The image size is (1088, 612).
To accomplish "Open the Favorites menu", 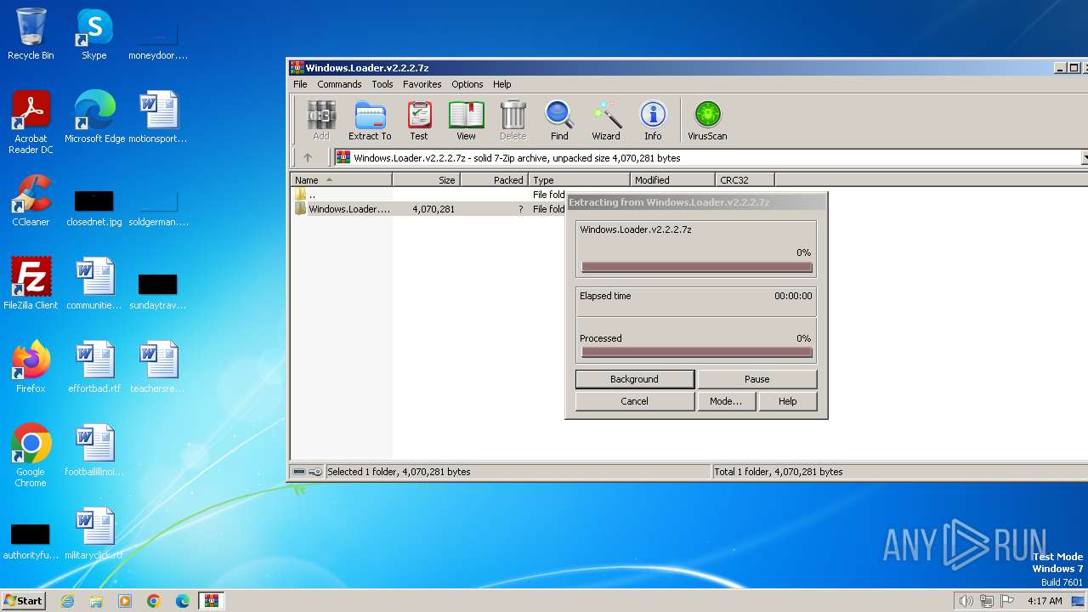I will point(422,84).
